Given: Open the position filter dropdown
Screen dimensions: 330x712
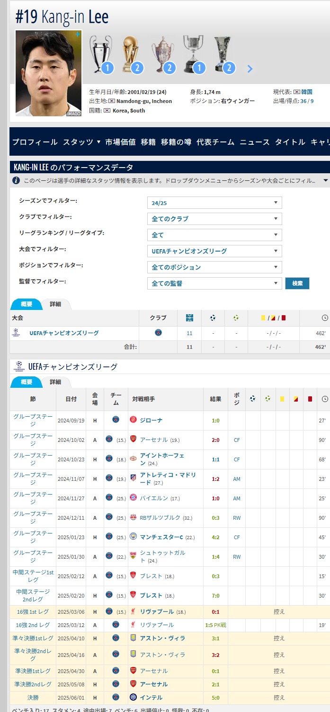Looking at the screenshot, I should 214,267.
